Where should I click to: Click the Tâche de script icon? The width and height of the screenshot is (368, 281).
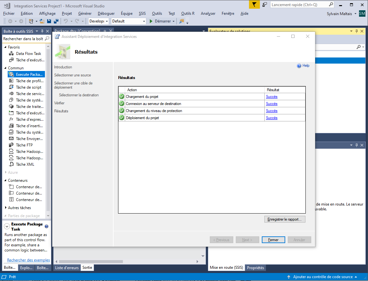tap(11, 87)
